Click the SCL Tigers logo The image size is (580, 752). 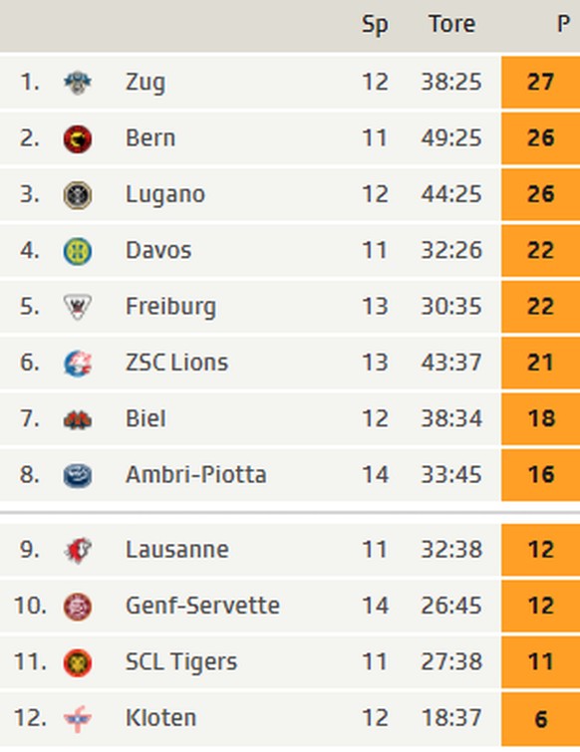click(x=78, y=662)
